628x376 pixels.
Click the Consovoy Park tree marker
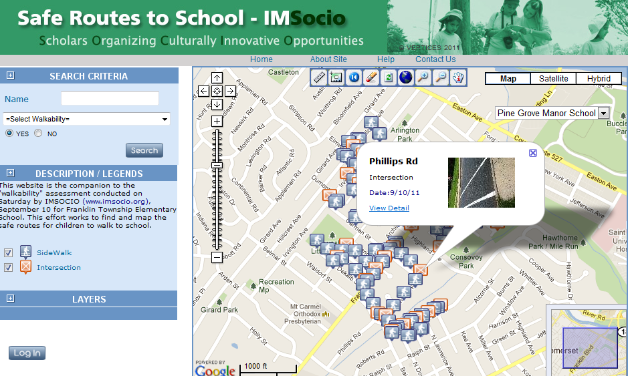click(465, 249)
